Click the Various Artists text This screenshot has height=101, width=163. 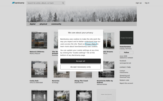[x=102, y=84]
